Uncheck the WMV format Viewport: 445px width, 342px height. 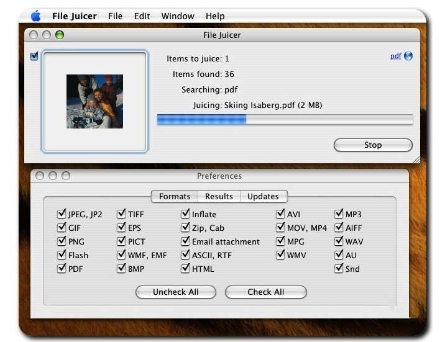click(280, 254)
